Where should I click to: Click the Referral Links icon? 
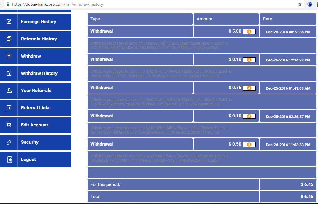(9, 108)
